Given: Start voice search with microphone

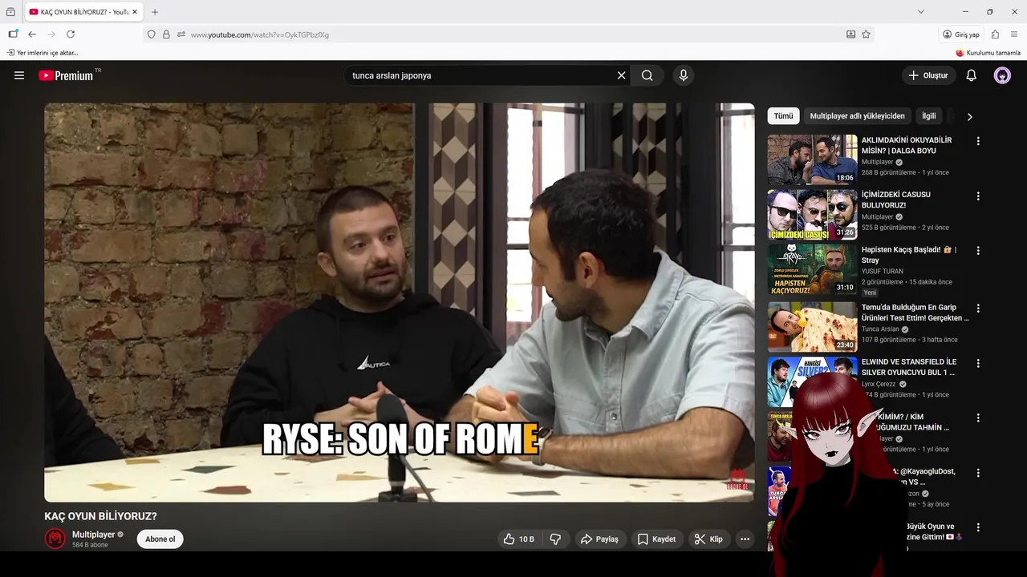Looking at the screenshot, I should tap(684, 75).
